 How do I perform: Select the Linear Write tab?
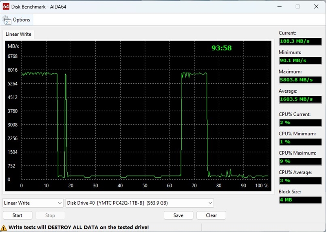tap(18, 34)
